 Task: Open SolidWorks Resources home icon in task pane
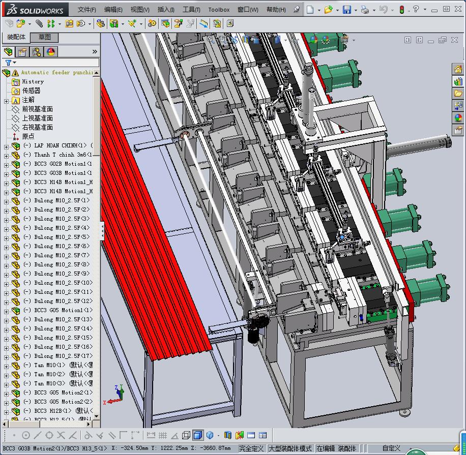coord(458,69)
